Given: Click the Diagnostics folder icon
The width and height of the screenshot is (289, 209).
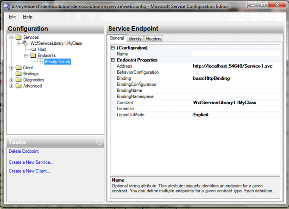Looking at the screenshot, I should (19, 80).
